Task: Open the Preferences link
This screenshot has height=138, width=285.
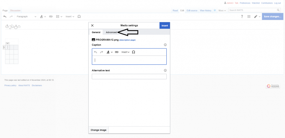Action: click(x=245, y=3)
